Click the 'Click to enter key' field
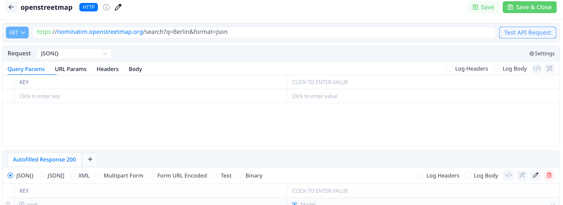The image size is (563, 205). [151, 96]
